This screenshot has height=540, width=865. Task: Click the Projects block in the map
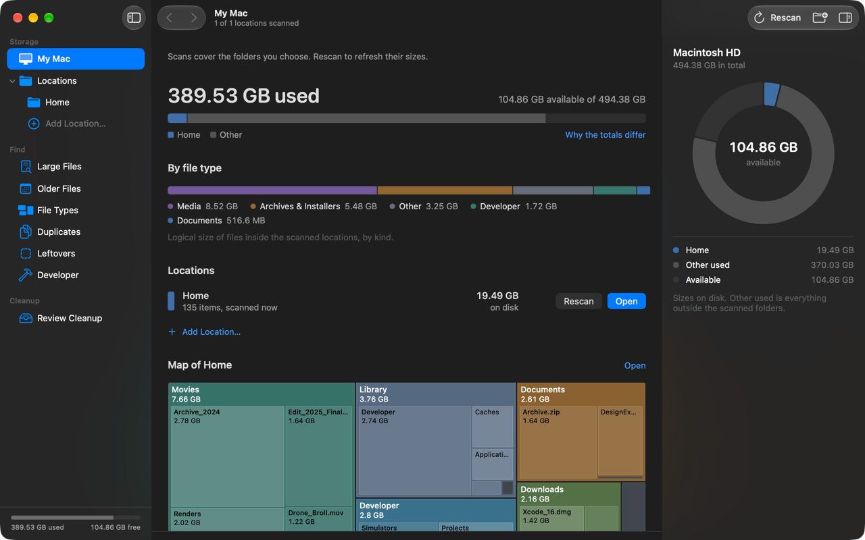pyautogui.click(x=476, y=527)
